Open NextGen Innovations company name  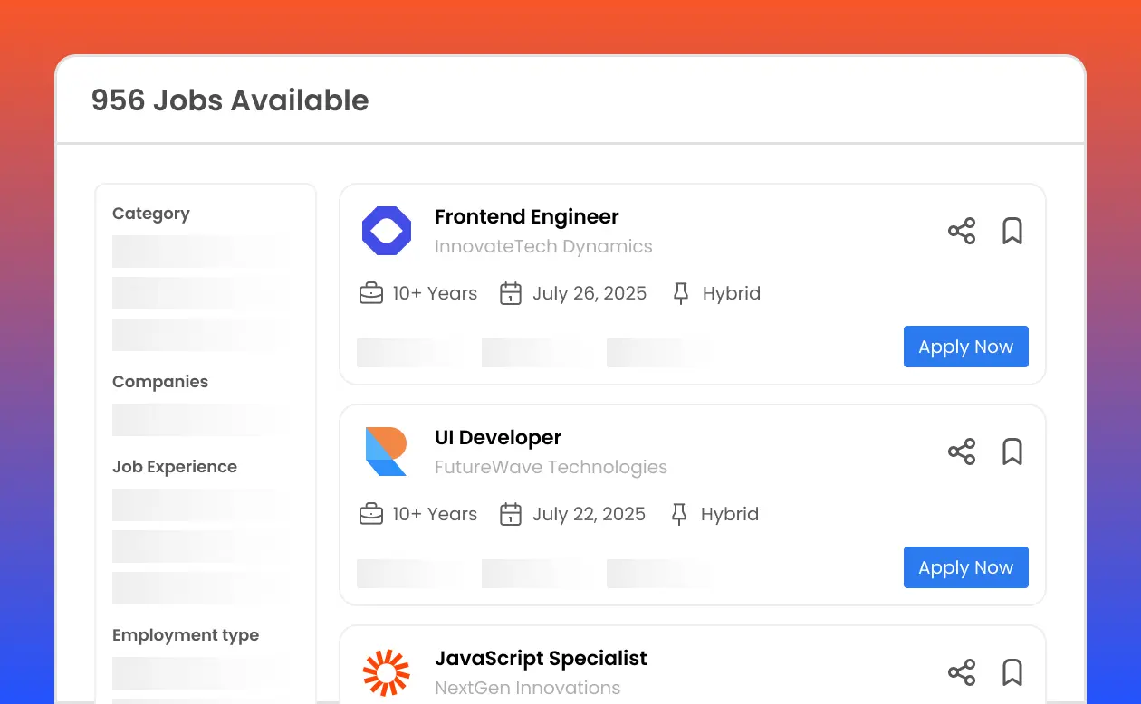[x=528, y=688]
